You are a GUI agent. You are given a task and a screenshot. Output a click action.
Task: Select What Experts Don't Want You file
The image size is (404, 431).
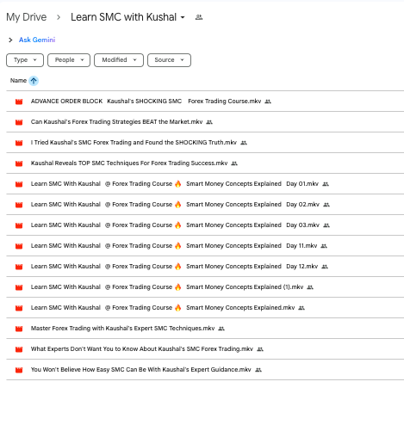[x=142, y=349]
